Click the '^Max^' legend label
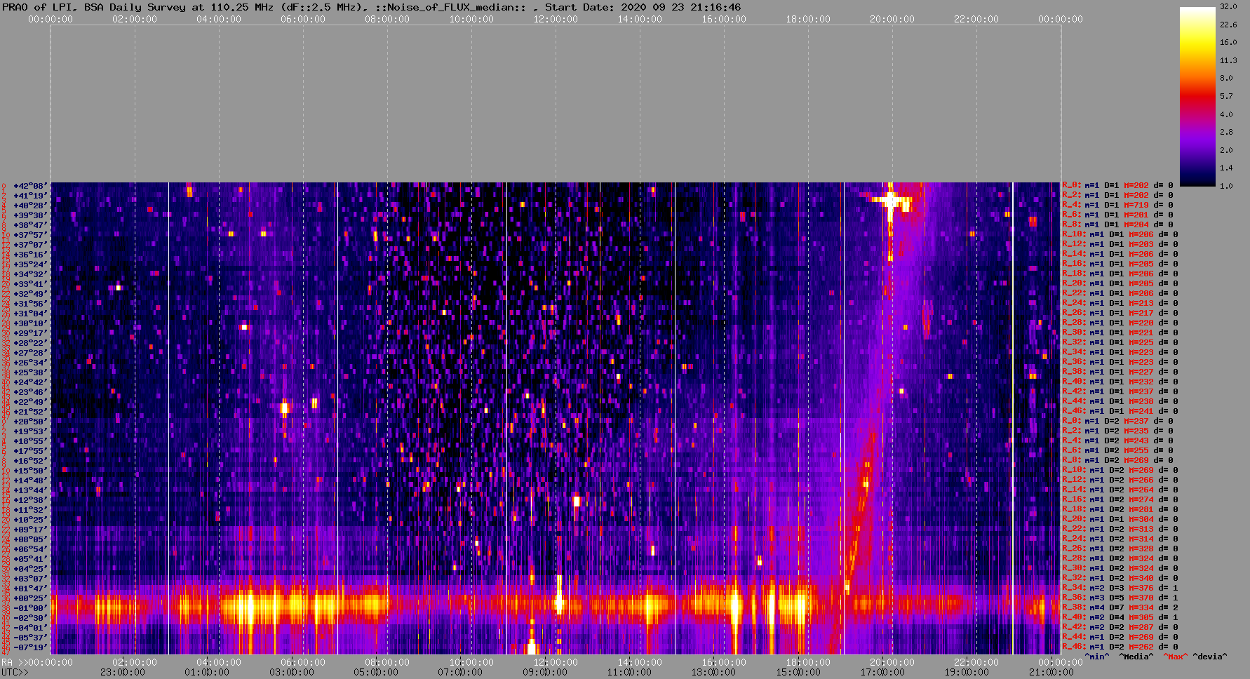The image size is (1250, 679). coord(1174,657)
